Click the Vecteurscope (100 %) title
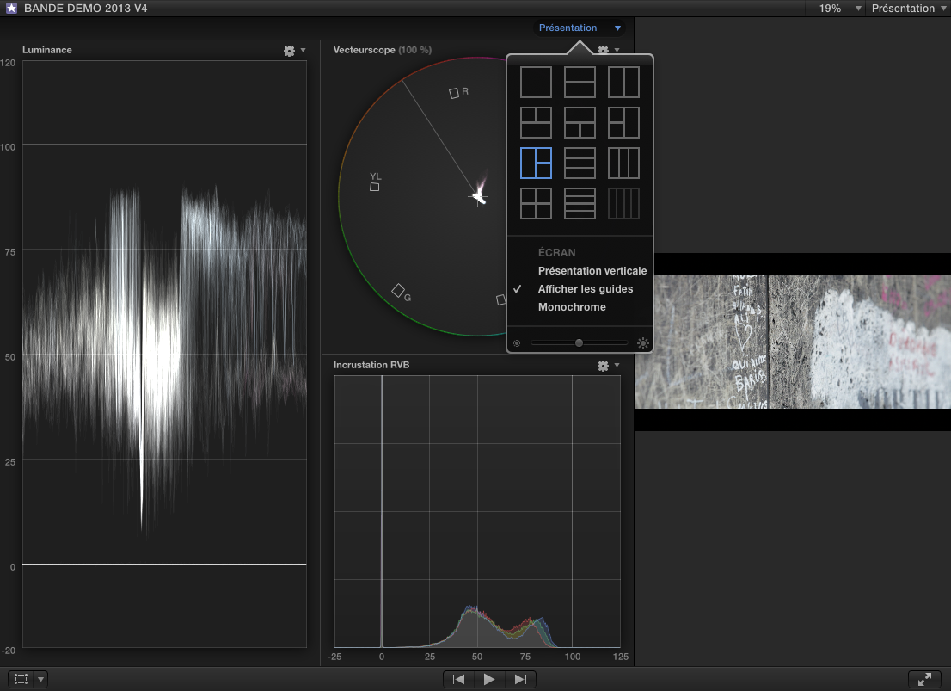The width and height of the screenshot is (951, 691). pyautogui.click(x=383, y=50)
